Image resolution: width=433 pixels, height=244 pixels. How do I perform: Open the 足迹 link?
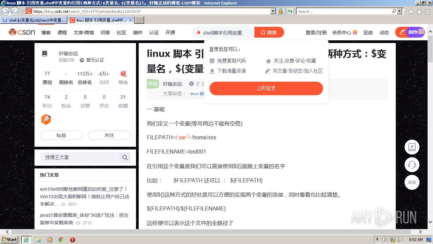368,33
